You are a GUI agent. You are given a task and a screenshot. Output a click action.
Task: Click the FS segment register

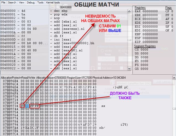pyautogui.click(x=141, y=65)
